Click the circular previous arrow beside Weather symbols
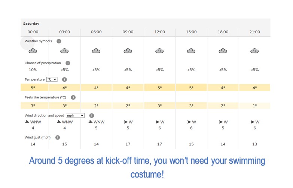The width and height of the screenshot is (293, 188). pos(27,43)
